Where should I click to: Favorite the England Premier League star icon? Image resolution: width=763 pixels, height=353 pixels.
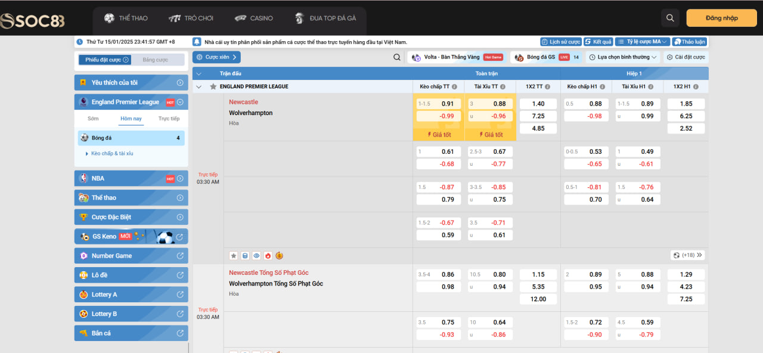(213, 86)
